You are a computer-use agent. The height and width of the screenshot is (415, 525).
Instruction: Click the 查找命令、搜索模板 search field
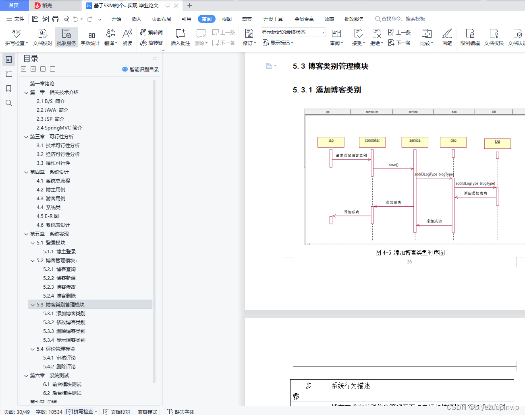[x=400, y=19]
